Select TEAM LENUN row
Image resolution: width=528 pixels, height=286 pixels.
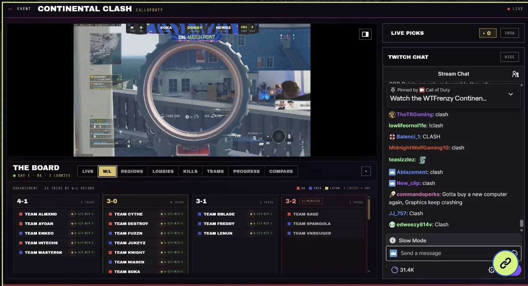pyautogui.click(x=235, y=233)
